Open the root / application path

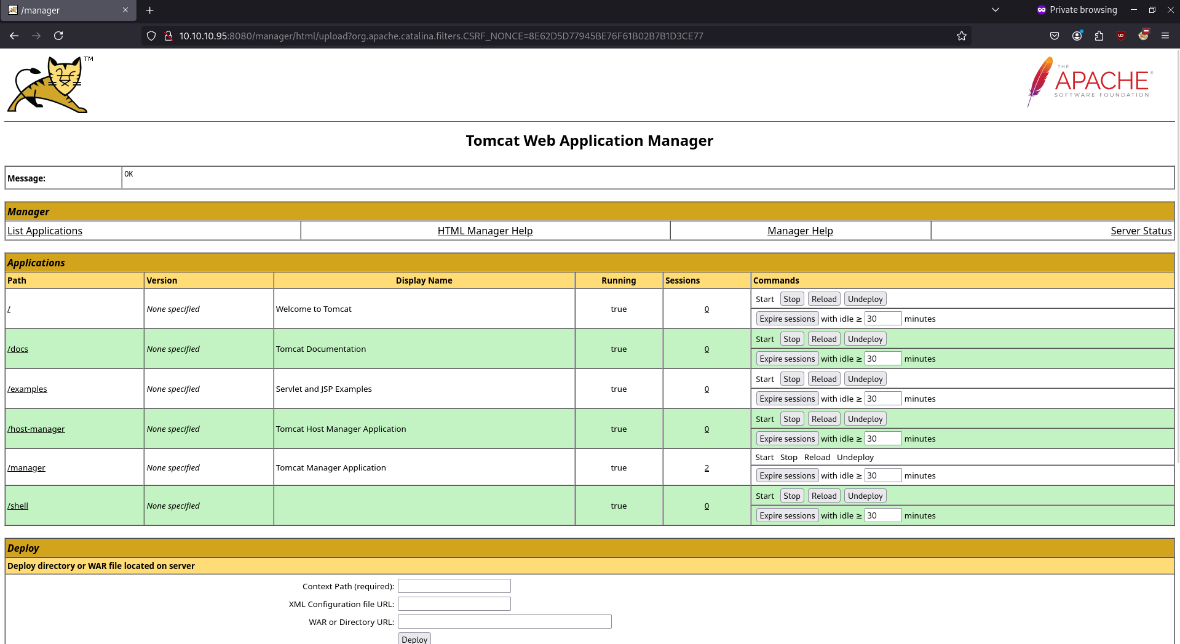(x=9, y=309)
